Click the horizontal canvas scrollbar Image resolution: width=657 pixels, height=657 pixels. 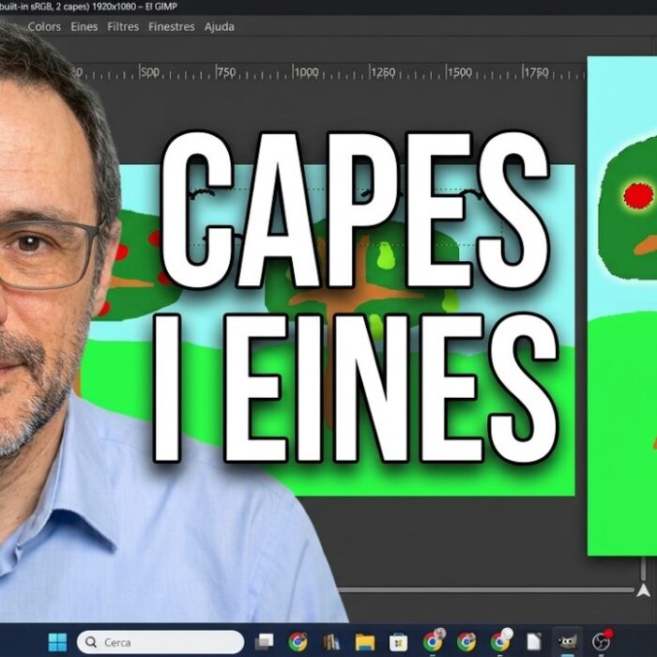point(486,590)
